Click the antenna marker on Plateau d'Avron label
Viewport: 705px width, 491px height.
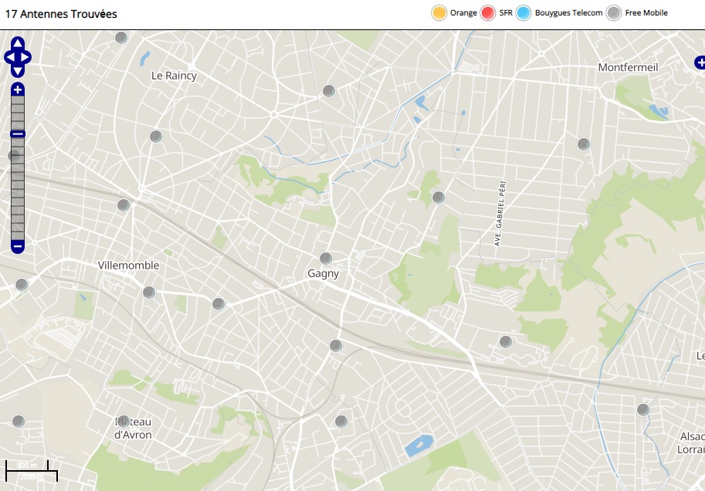coord(122,421)
